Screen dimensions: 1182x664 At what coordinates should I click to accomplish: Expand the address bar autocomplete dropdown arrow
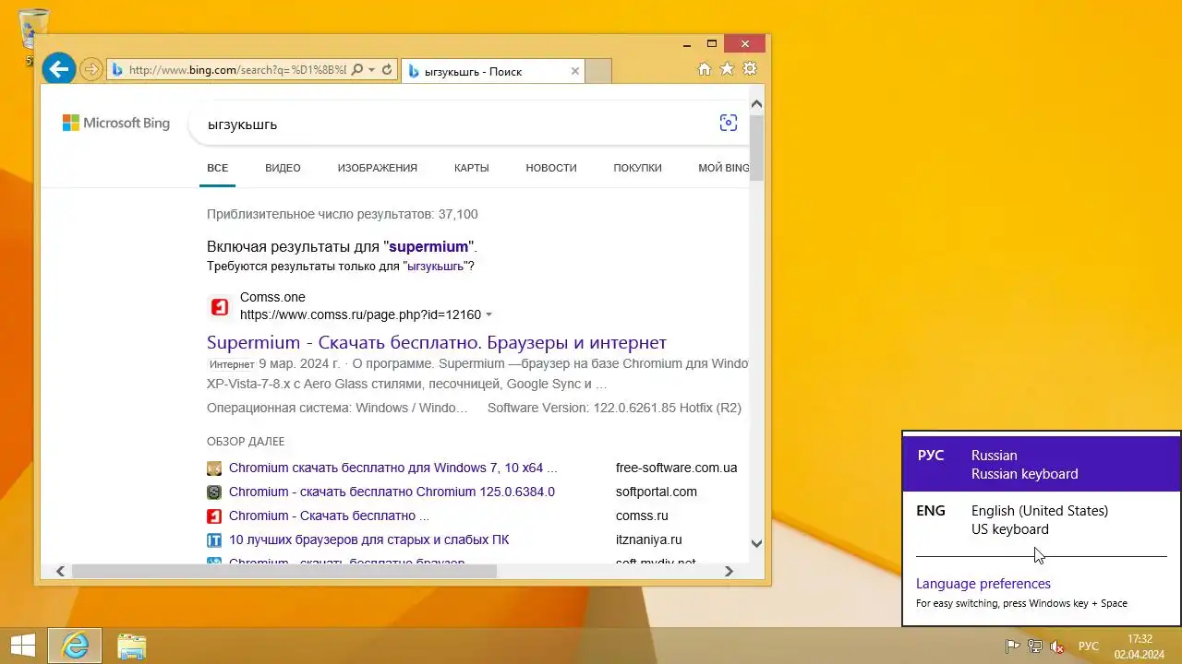(371, 69)
